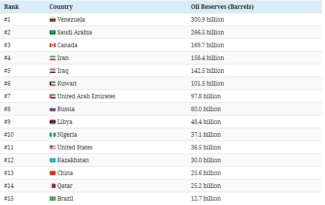Image resolution: width=325 pixels, height=205 pixels.
Task: Click the Venezuela flag icon
Action: click(x=53, y=20)
